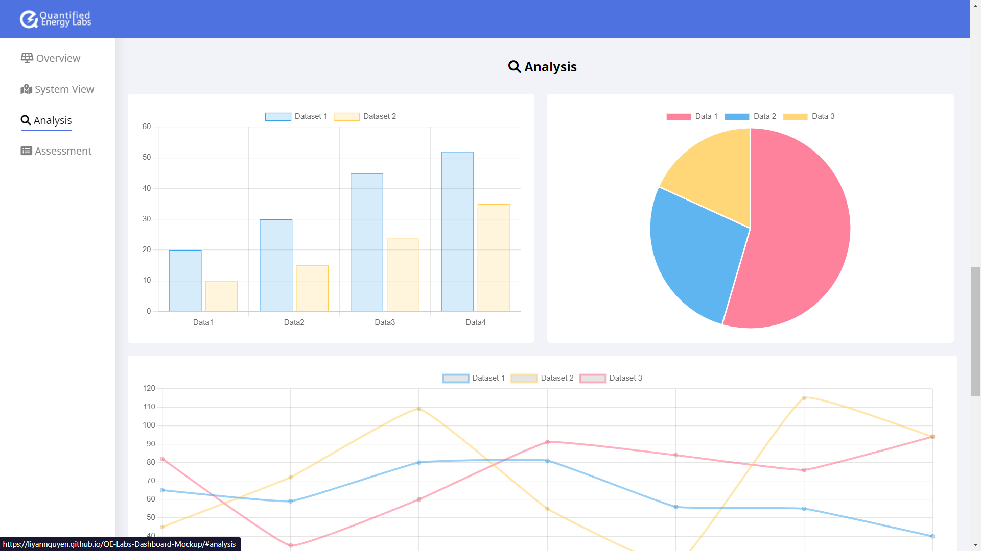Navigate to System View
The height and width of the screenshot is (551, 981).
64,89
